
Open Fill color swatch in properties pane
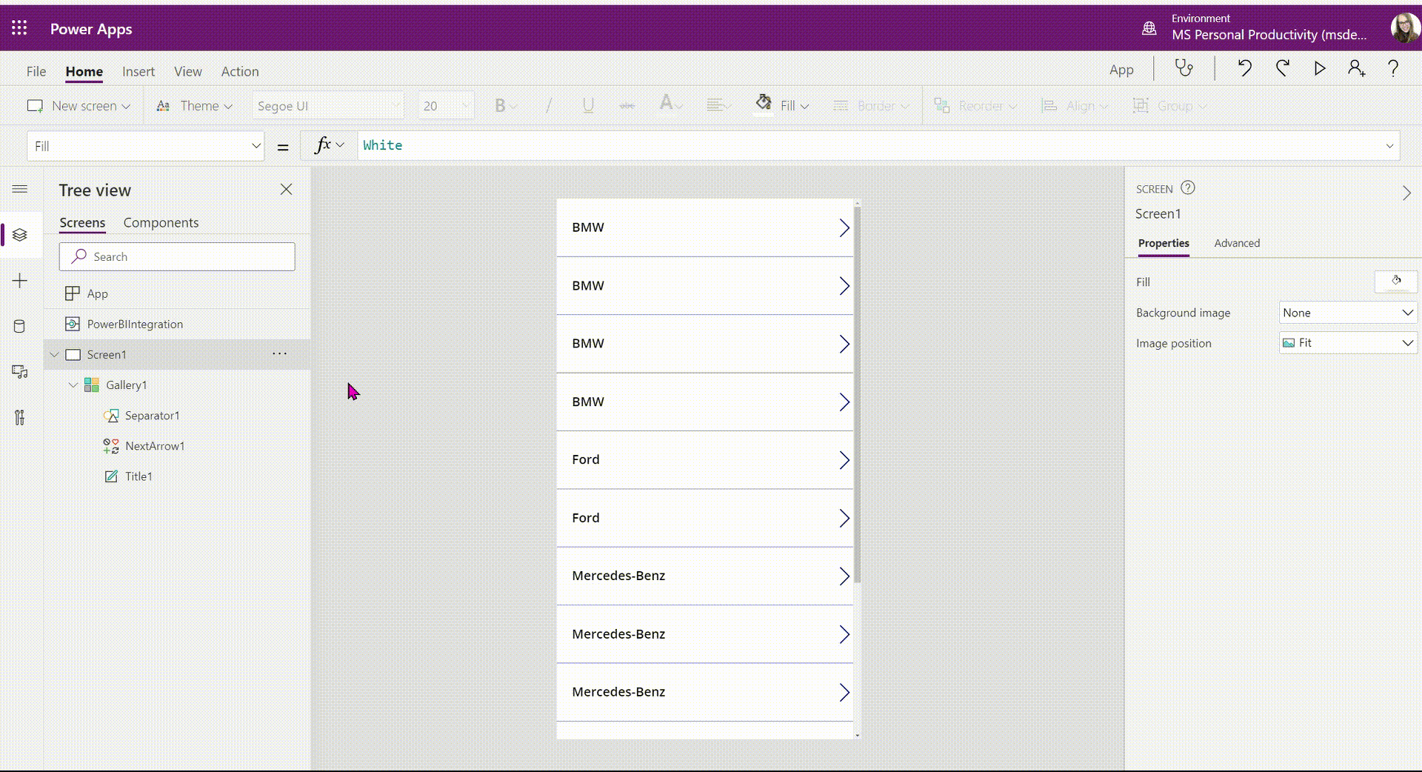(1396, 282)
